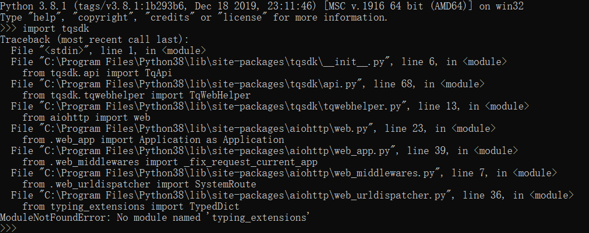The width and height of the screenshot is (589, 233).
Task: Click the web_urldispatcher.py file path
Action: point(239,195)
